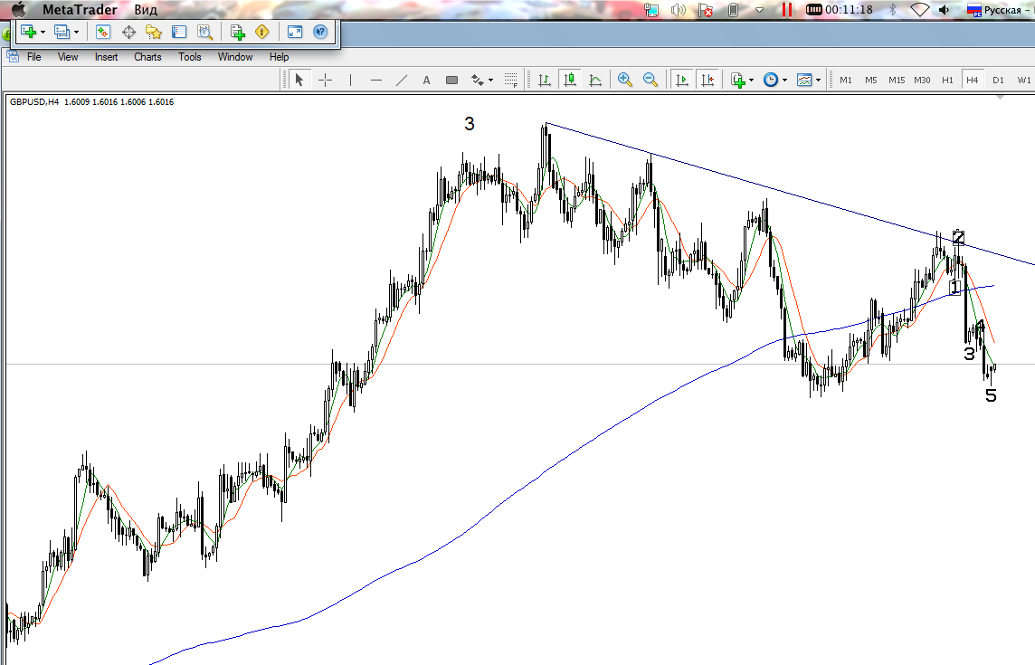Zoom in on the chart

tap(624, 80)
